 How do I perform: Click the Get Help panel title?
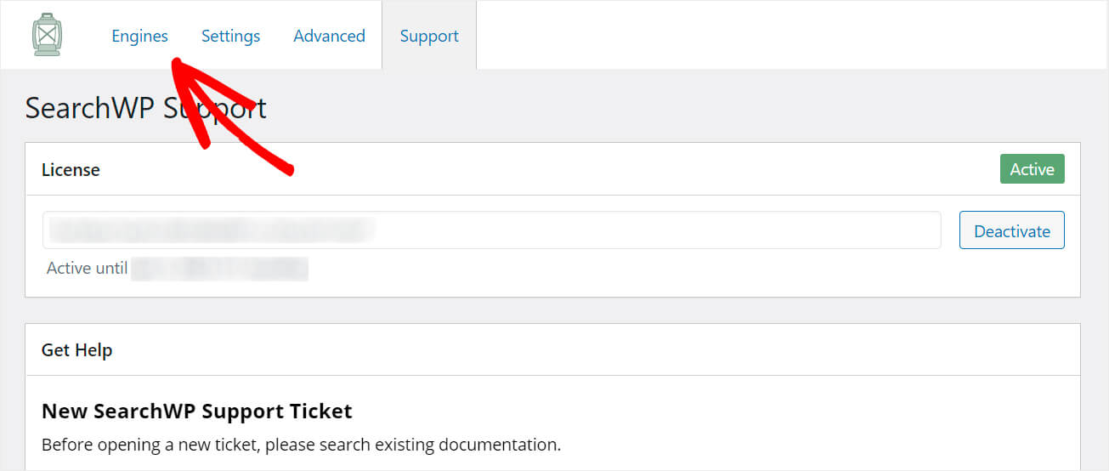(76, 349)
